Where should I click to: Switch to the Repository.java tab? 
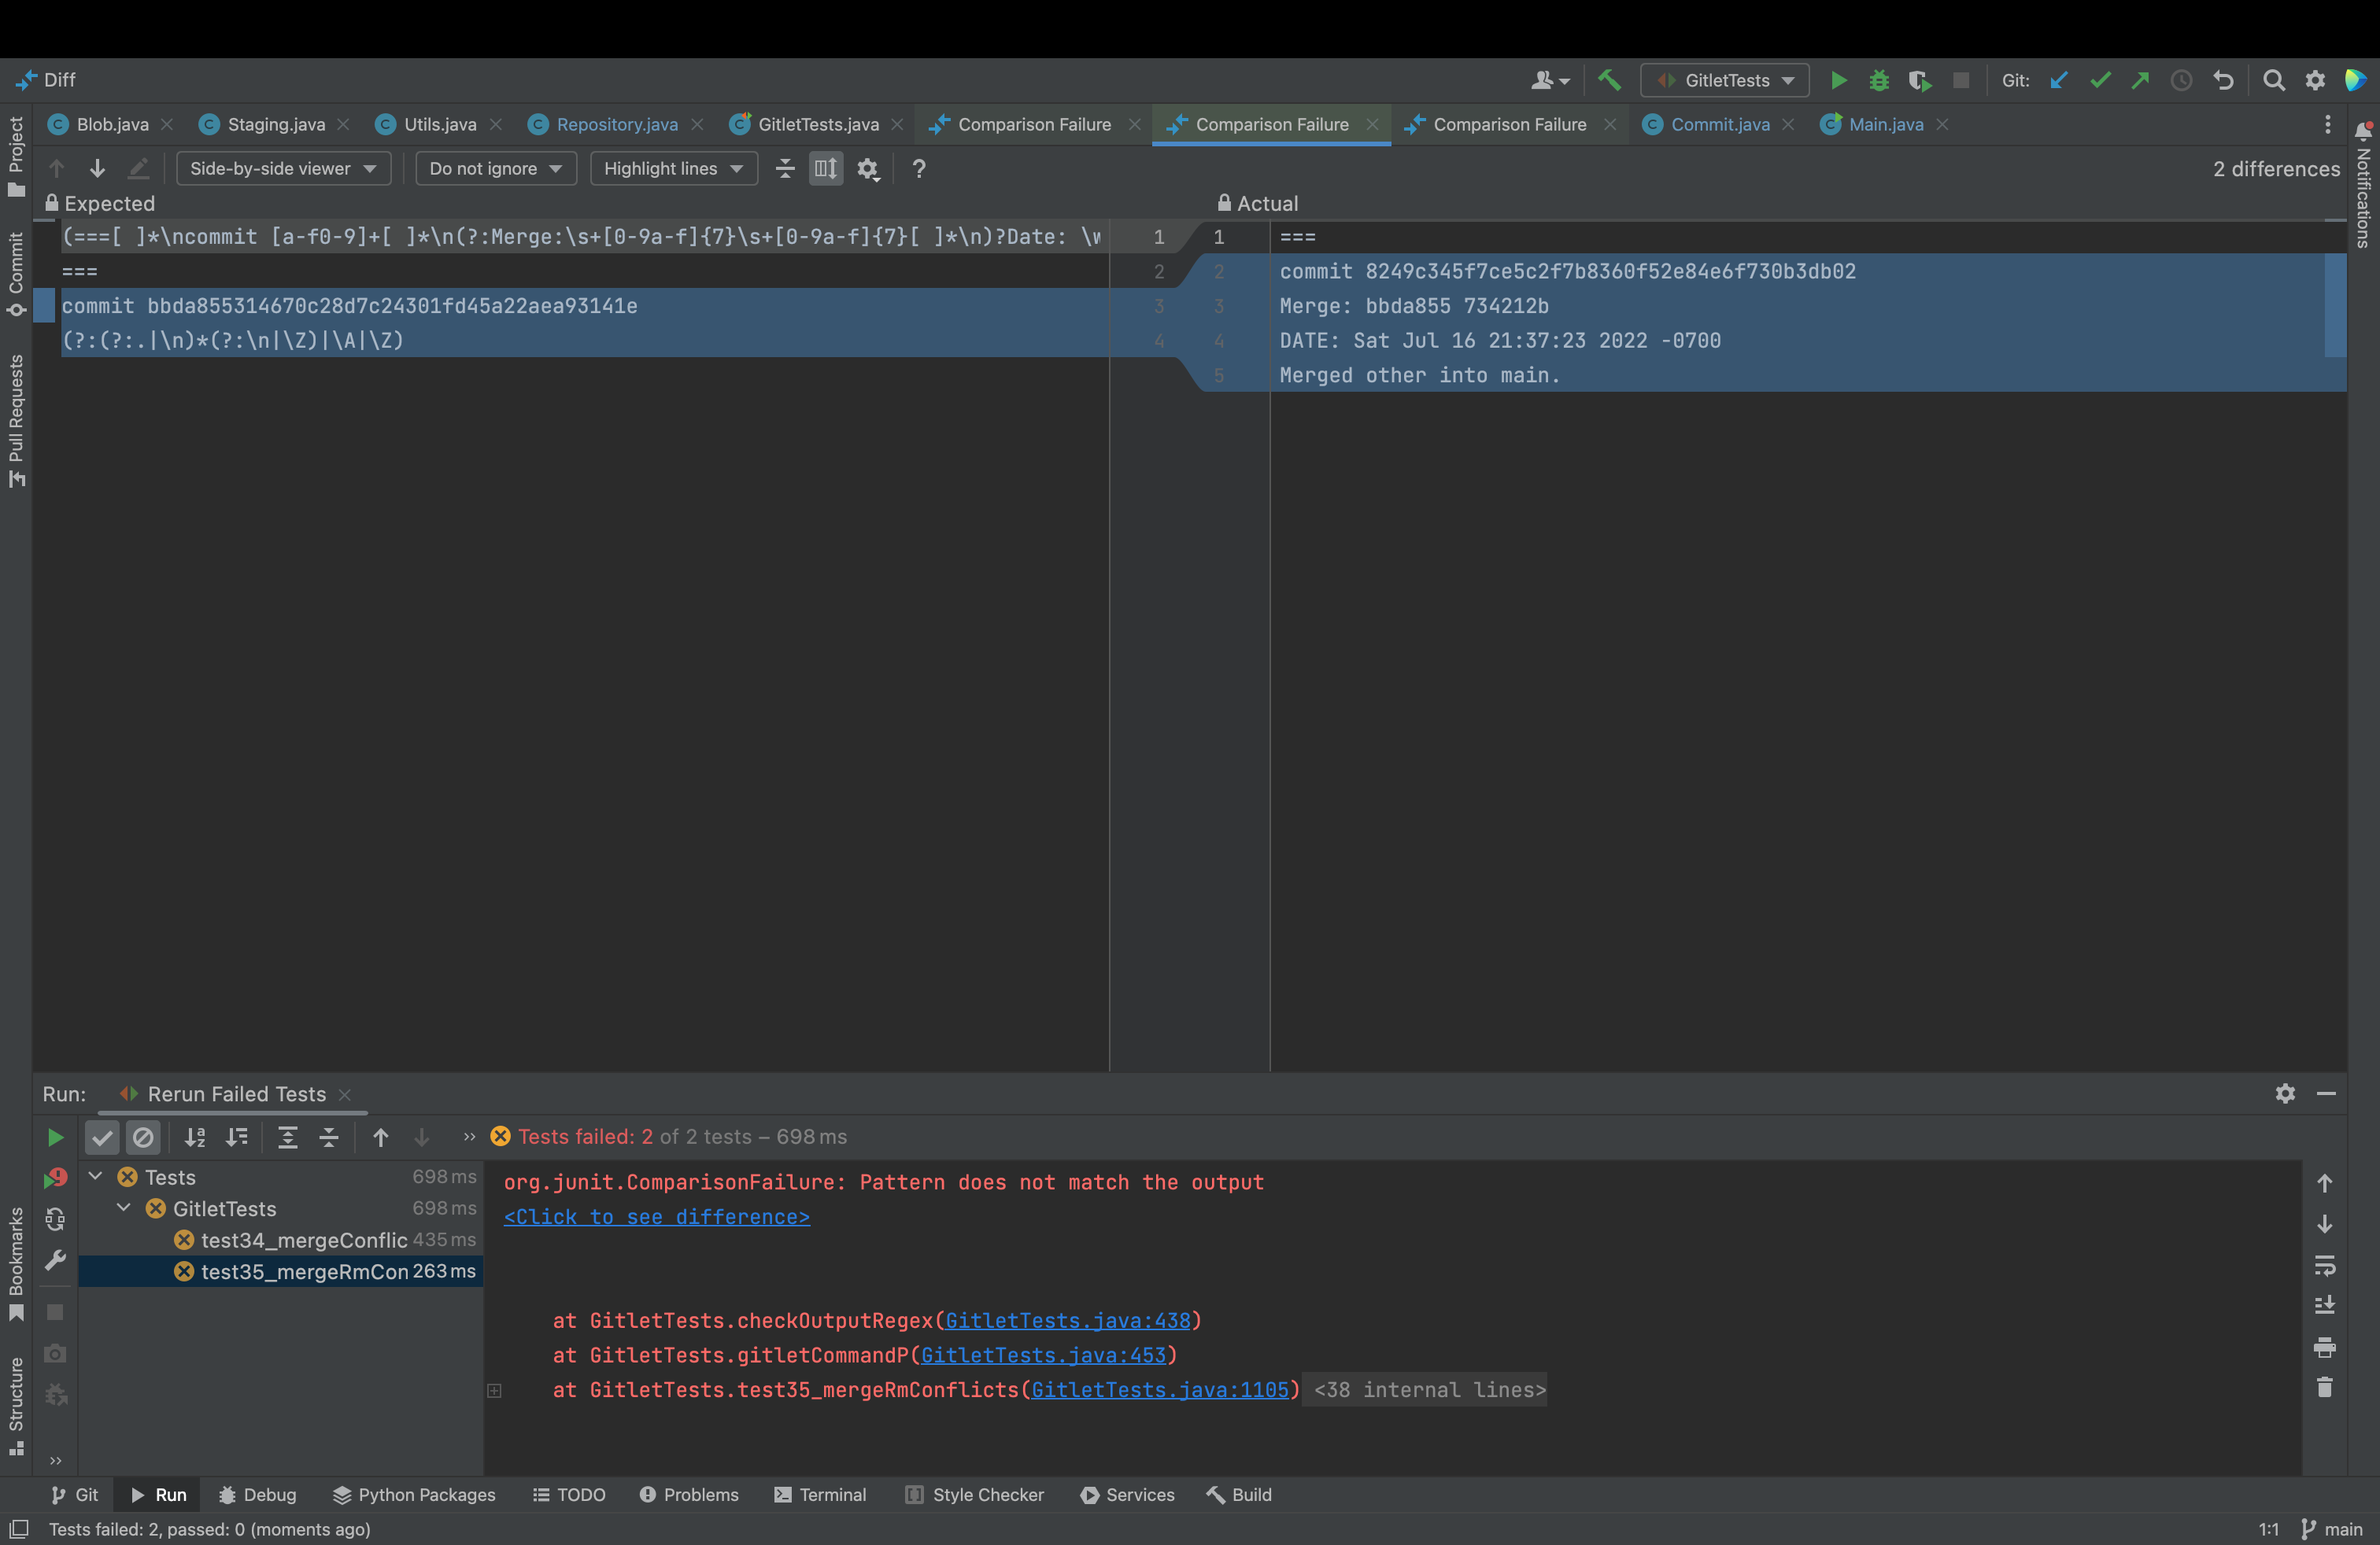(616, 125)
